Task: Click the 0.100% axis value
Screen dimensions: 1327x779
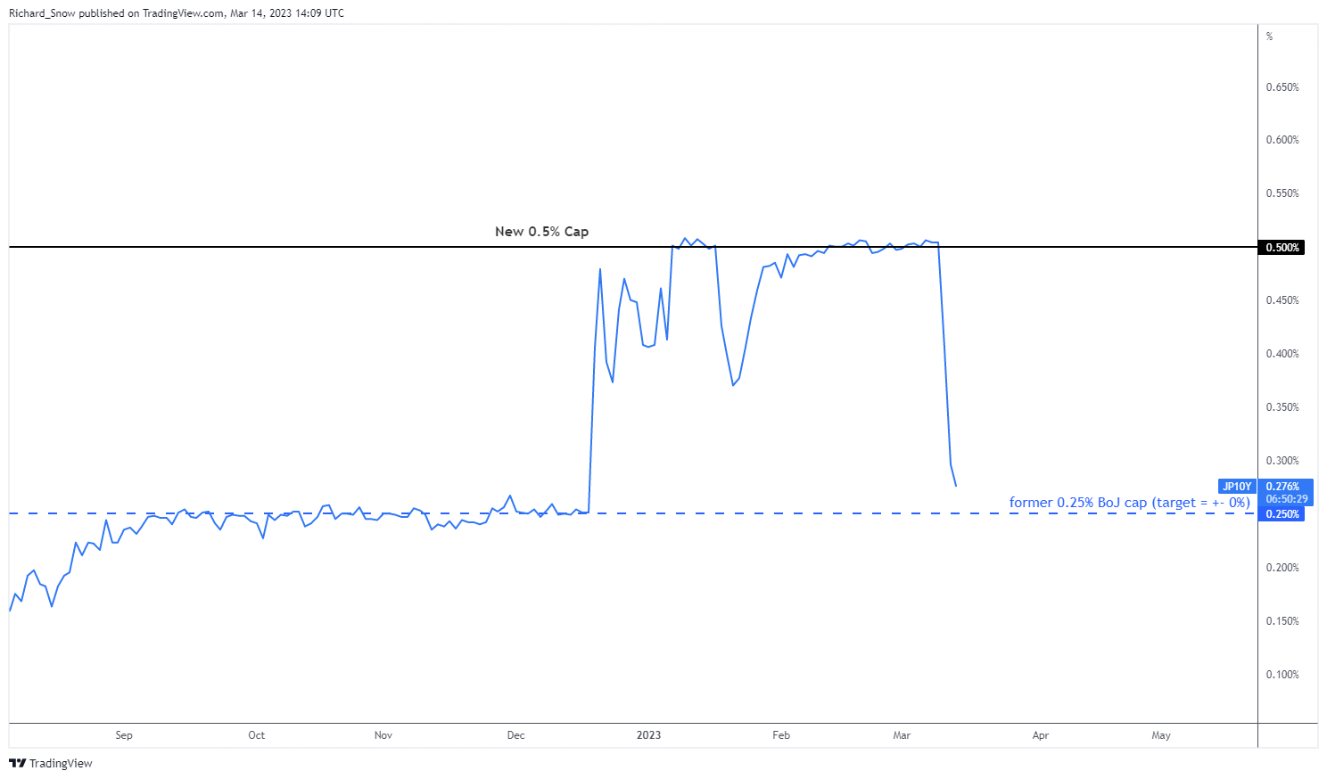Action: tap(1282, 675)
